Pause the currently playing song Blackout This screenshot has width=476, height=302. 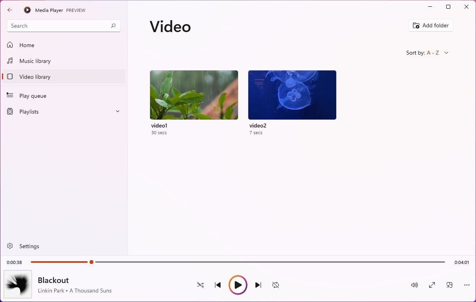(x=238, y=285)
